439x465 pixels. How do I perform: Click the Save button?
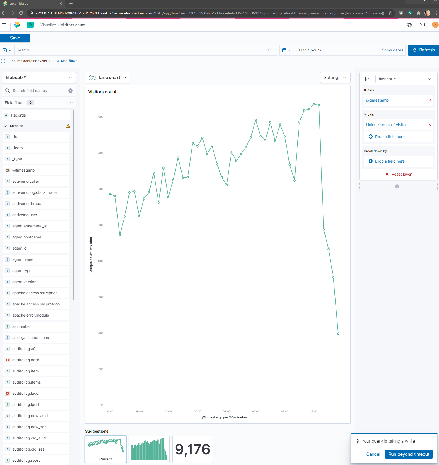tap(15, 38)
